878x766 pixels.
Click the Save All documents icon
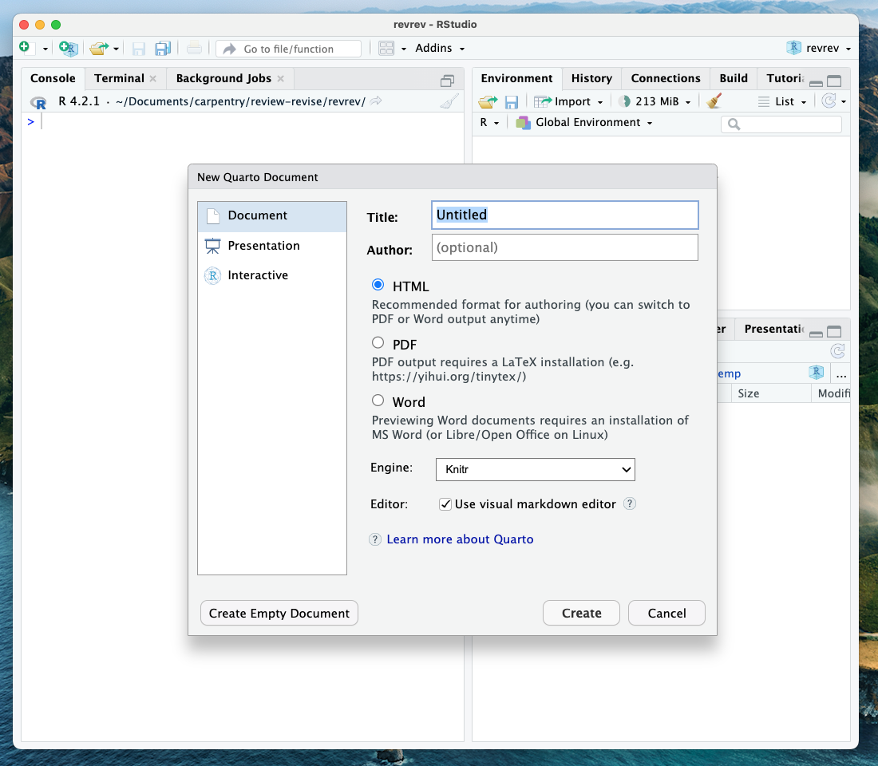163,49
